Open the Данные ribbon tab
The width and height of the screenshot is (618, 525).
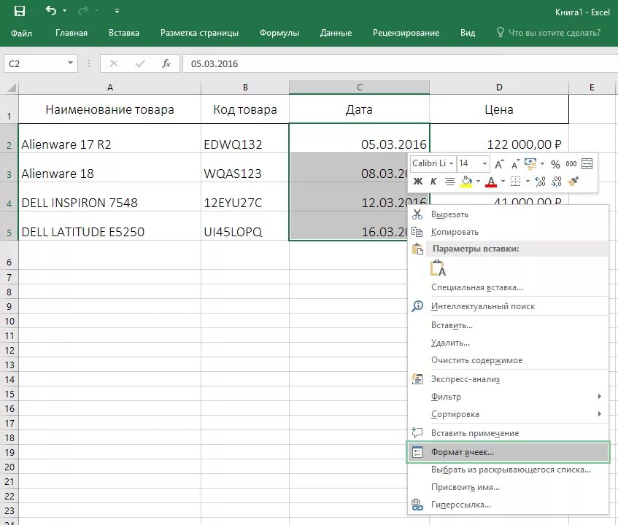point(336,33)
